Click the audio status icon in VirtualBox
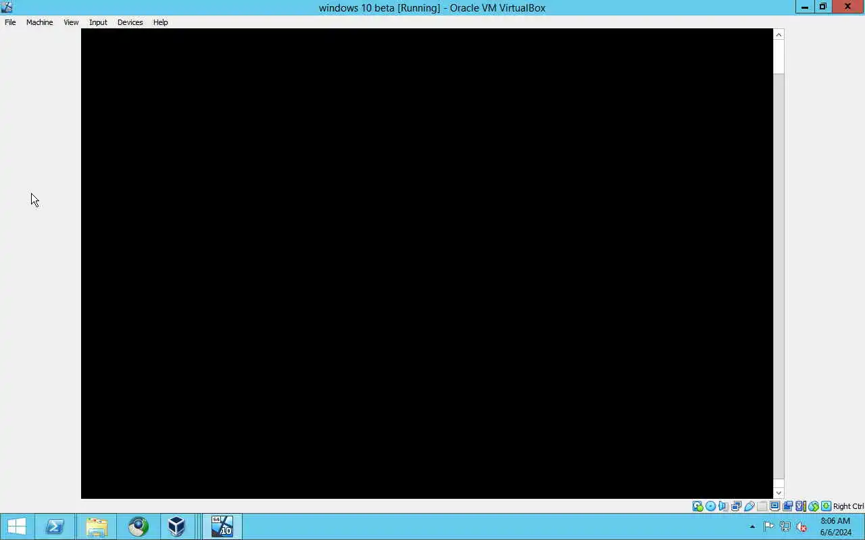865x540 pixels. click(723, 506)
